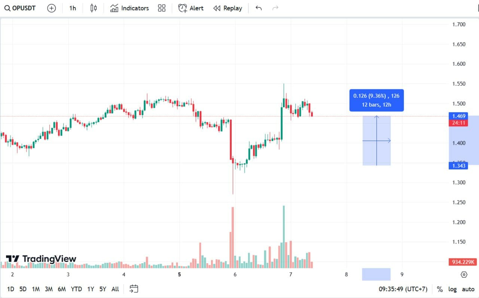This screenshot has width=479, height=298.
Task: Select the 1D date range
Action: 11,289
